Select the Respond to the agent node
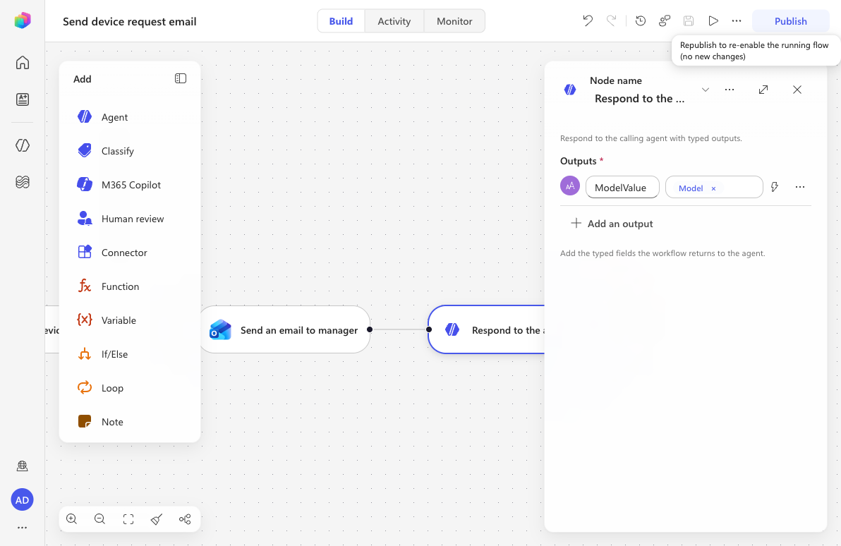841x546 pixels. pos(486,329)
